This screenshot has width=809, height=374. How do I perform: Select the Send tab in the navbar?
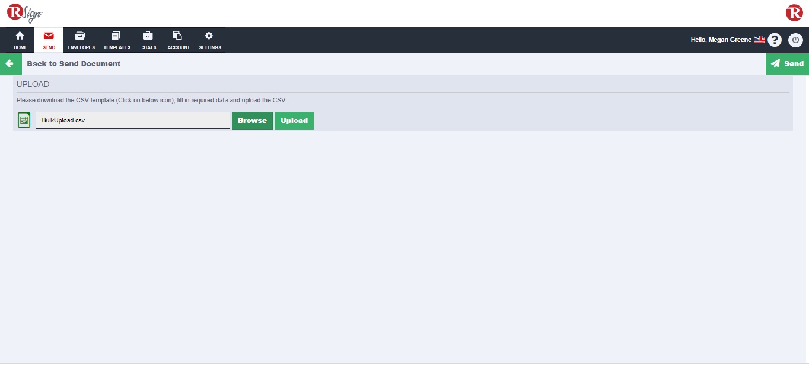tap(49, 40)
